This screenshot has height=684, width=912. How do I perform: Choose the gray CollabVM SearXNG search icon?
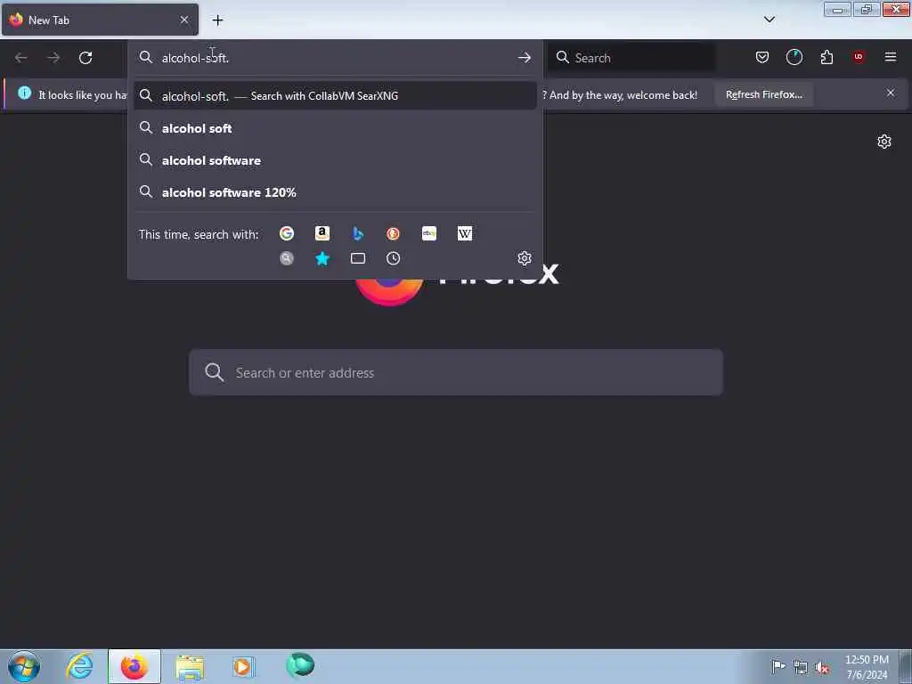[x=286, y=258]
